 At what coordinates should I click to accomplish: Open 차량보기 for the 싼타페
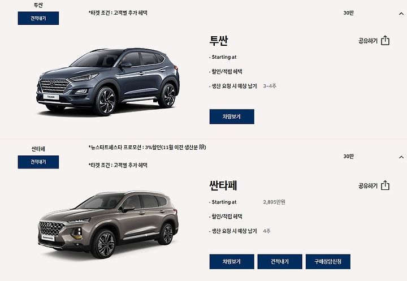click(x=232, y=262)
